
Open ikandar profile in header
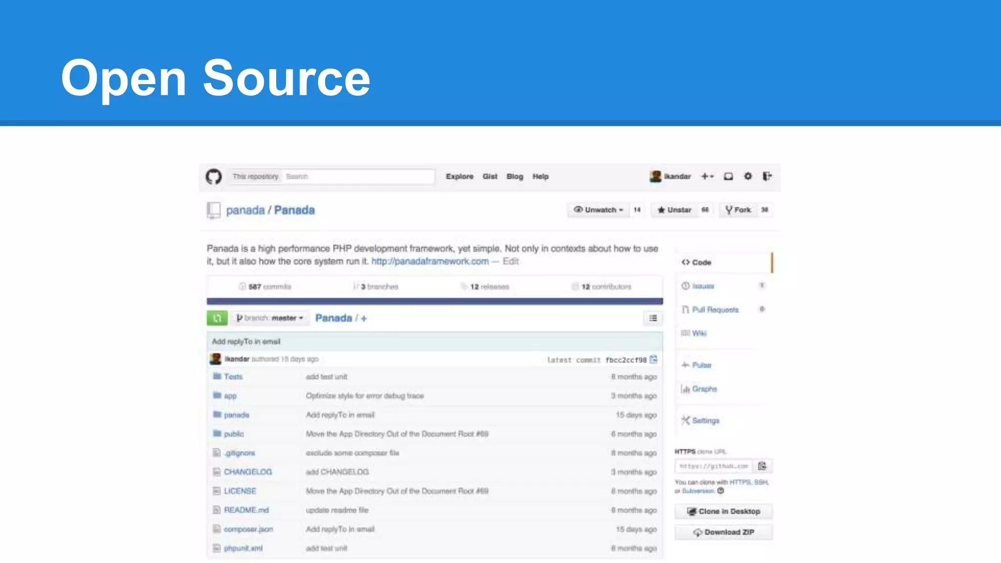[677, 176]
